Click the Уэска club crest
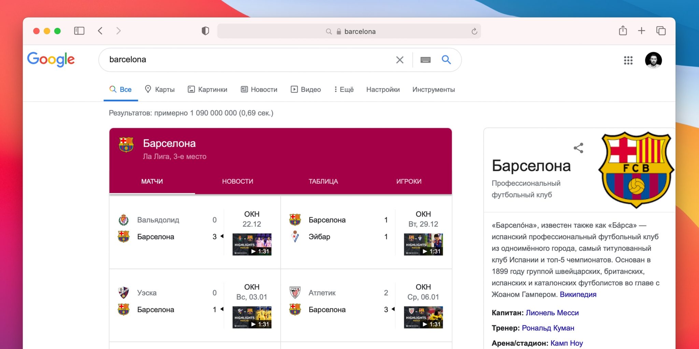This screenshot has height=349, width=699. [124, 293]
